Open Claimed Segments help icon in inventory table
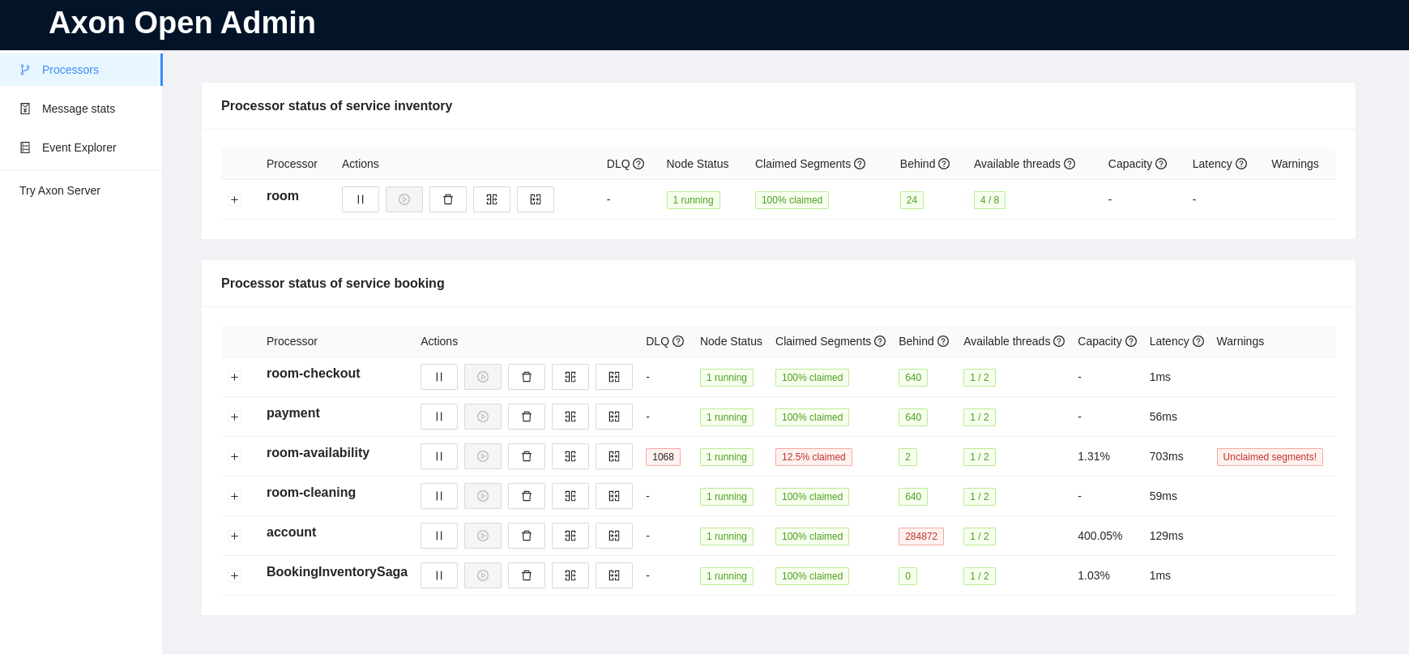 860,164
